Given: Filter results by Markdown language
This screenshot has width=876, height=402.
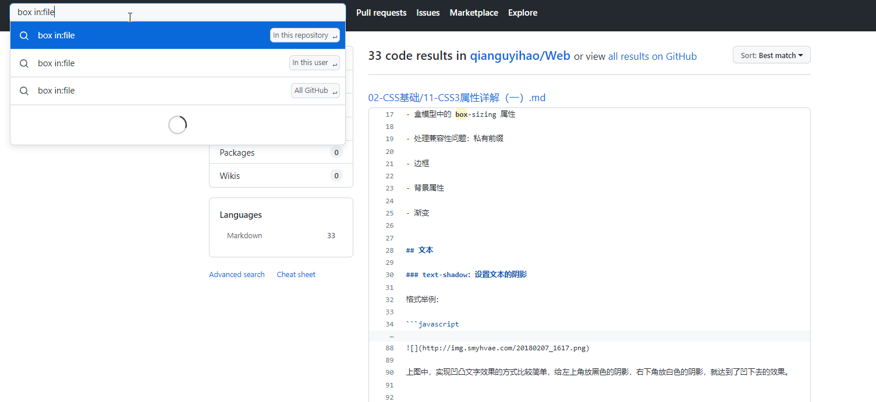Looking at the screenshot, I should (244, 235).
